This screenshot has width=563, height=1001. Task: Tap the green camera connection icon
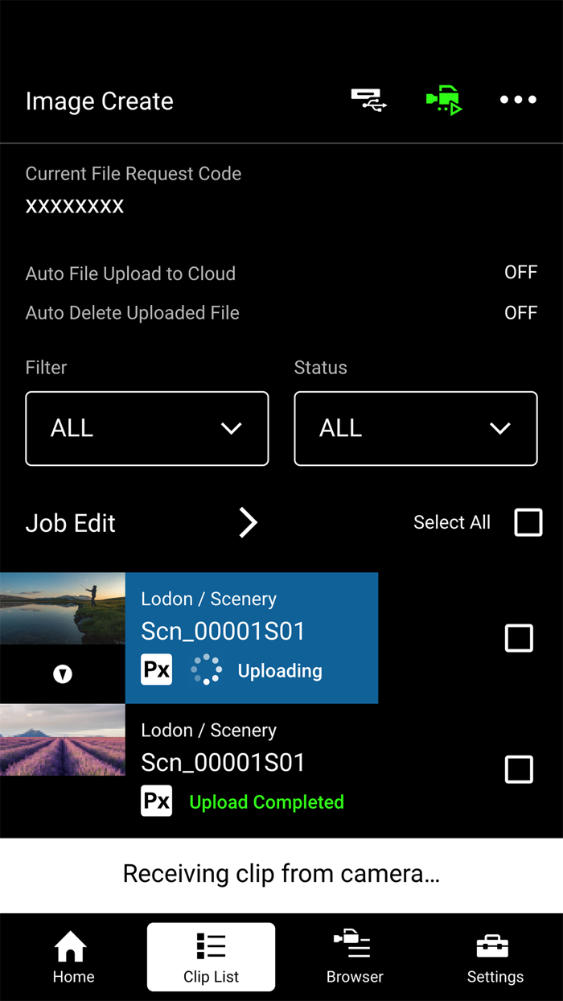point(443,99)
